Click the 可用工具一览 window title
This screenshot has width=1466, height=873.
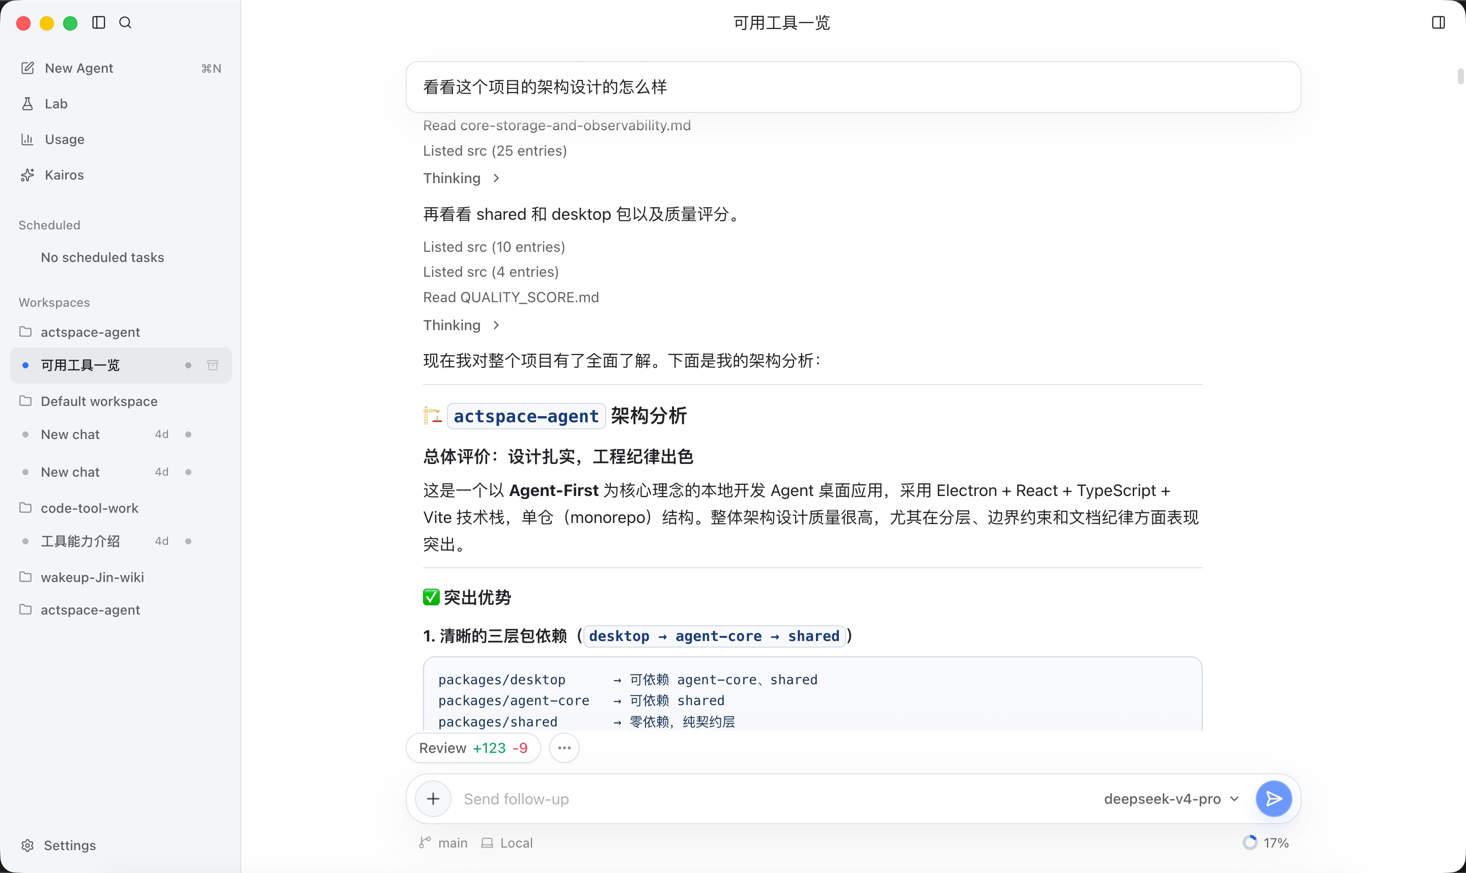(781, 22)
